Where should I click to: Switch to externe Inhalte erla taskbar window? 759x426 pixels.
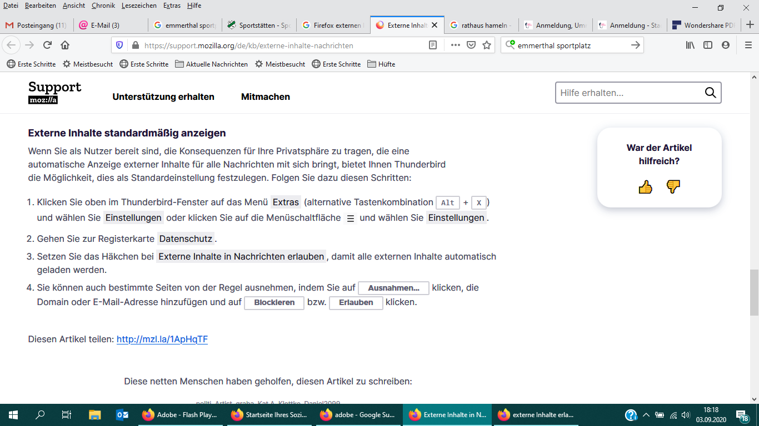537,415
